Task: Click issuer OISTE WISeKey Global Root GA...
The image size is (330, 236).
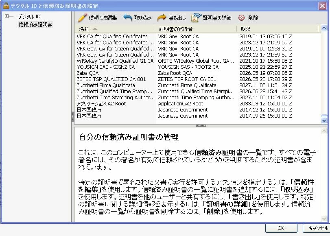Action: coord(196,61)
